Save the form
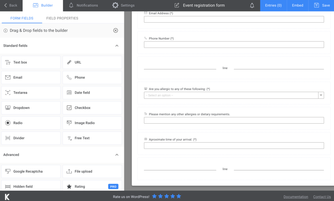The image size is (334, 201). pyautogui.click(x=321, y=5)
